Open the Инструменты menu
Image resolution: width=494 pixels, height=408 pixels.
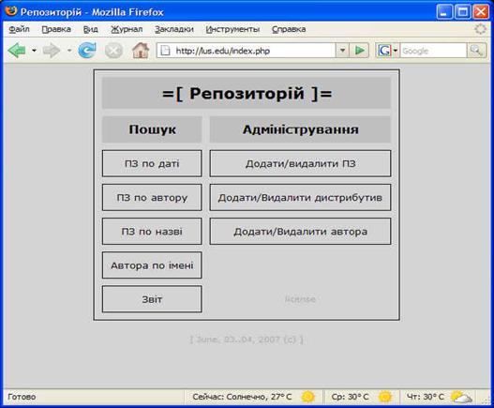coord(232,29)
